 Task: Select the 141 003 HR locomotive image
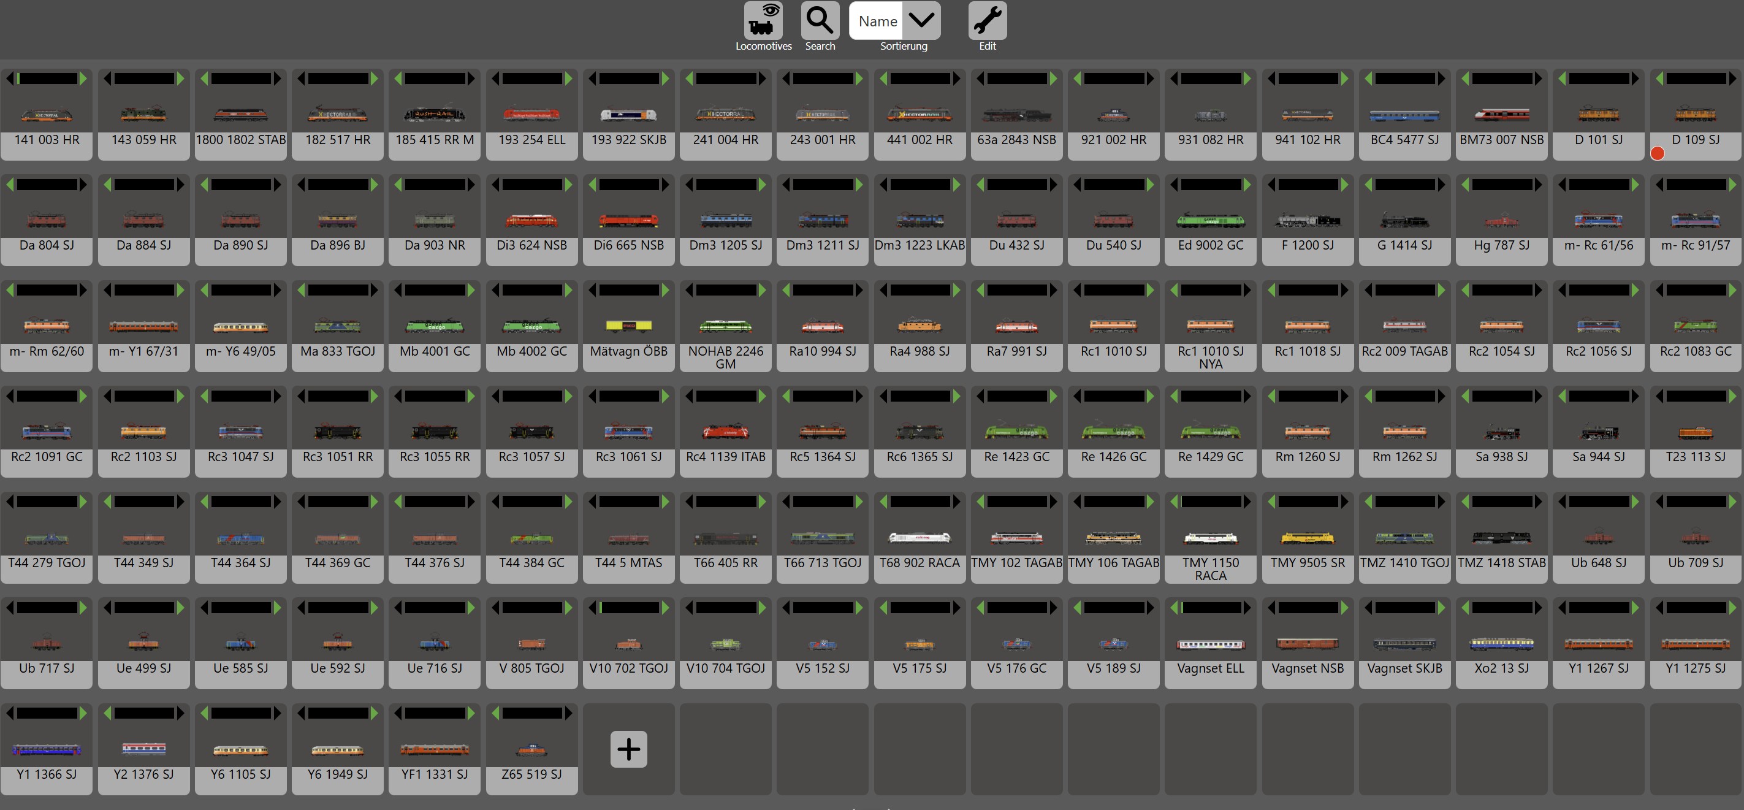pos(47,115)
